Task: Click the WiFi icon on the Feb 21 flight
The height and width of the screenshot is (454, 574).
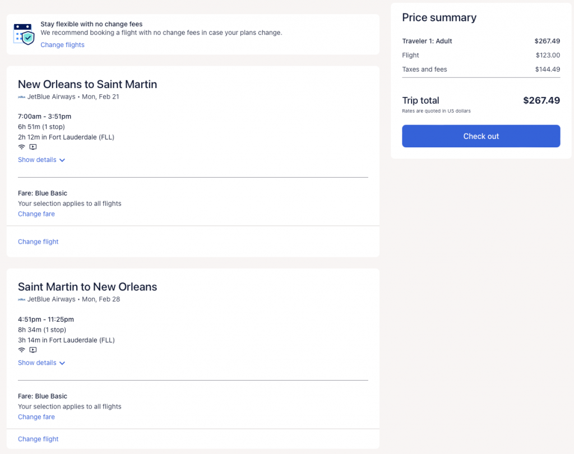Action: click(22, 147)
